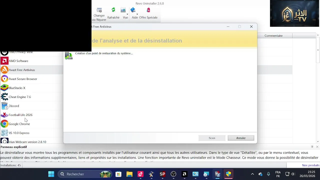Open AMD Software taskbar icon
Viewport: 320px width, 180px height.
184,174
